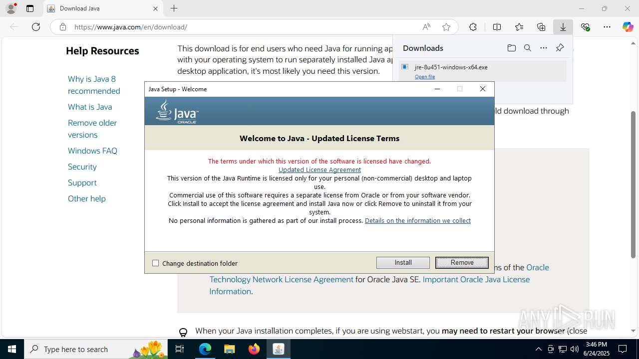Select the Download Java tab
Image resolution: width=639 pixels, height=359 pixels.
[103, 8]
